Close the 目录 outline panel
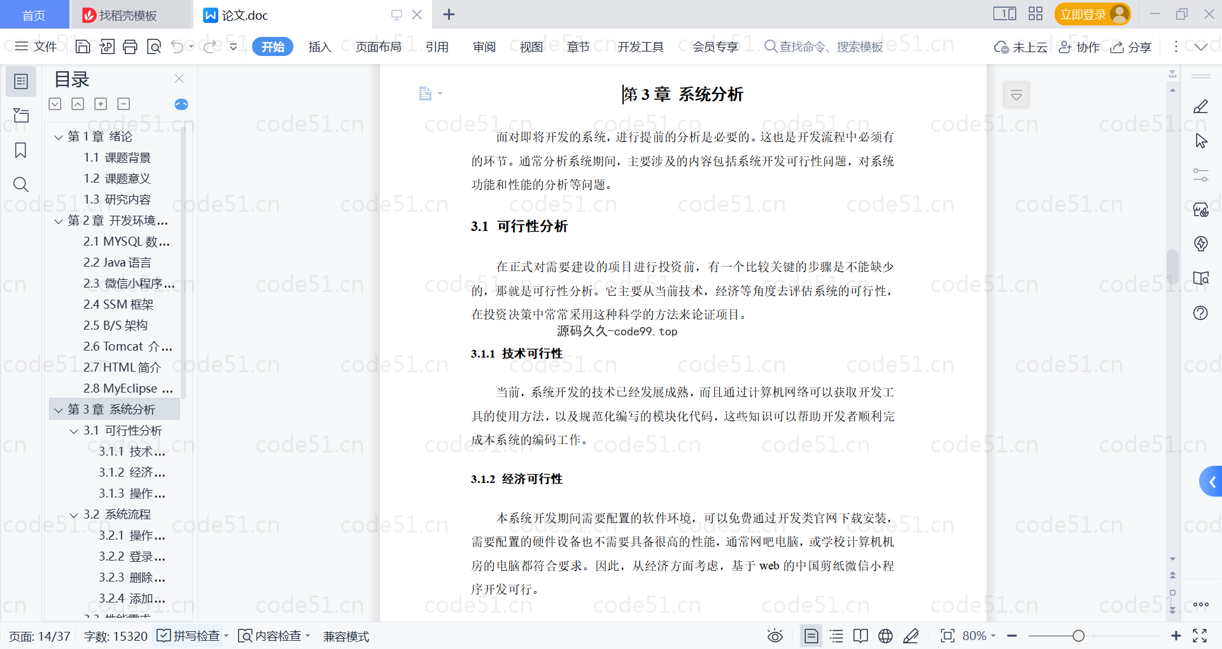 point(179,78)
